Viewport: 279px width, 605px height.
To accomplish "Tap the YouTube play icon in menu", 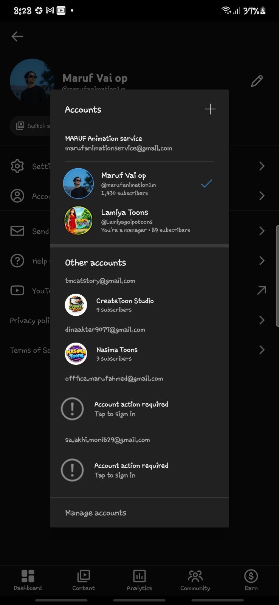I will (17, 290).
